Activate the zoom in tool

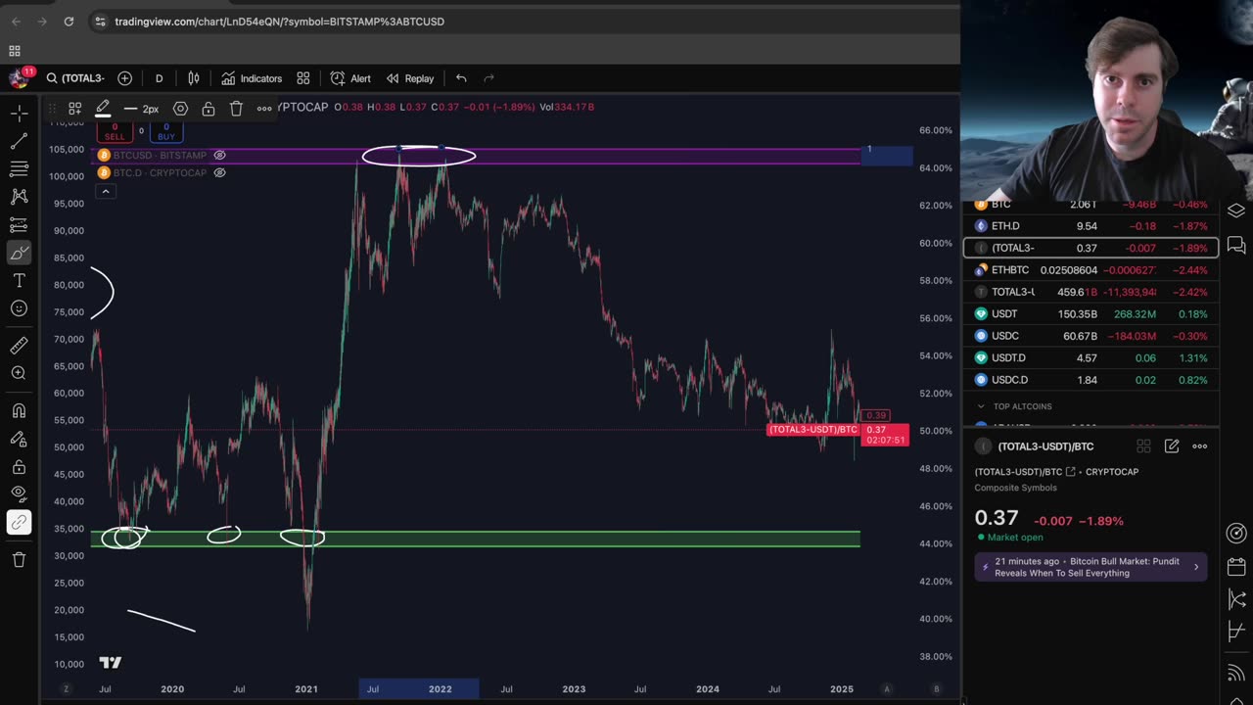[19, 373]
